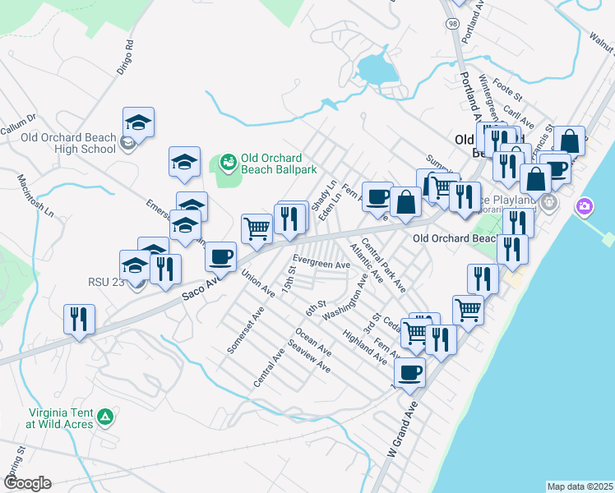Select the school marker left of Old Orchard Beach Ballpark
Viewport: 615px width, 493px height.
(185, 164)
